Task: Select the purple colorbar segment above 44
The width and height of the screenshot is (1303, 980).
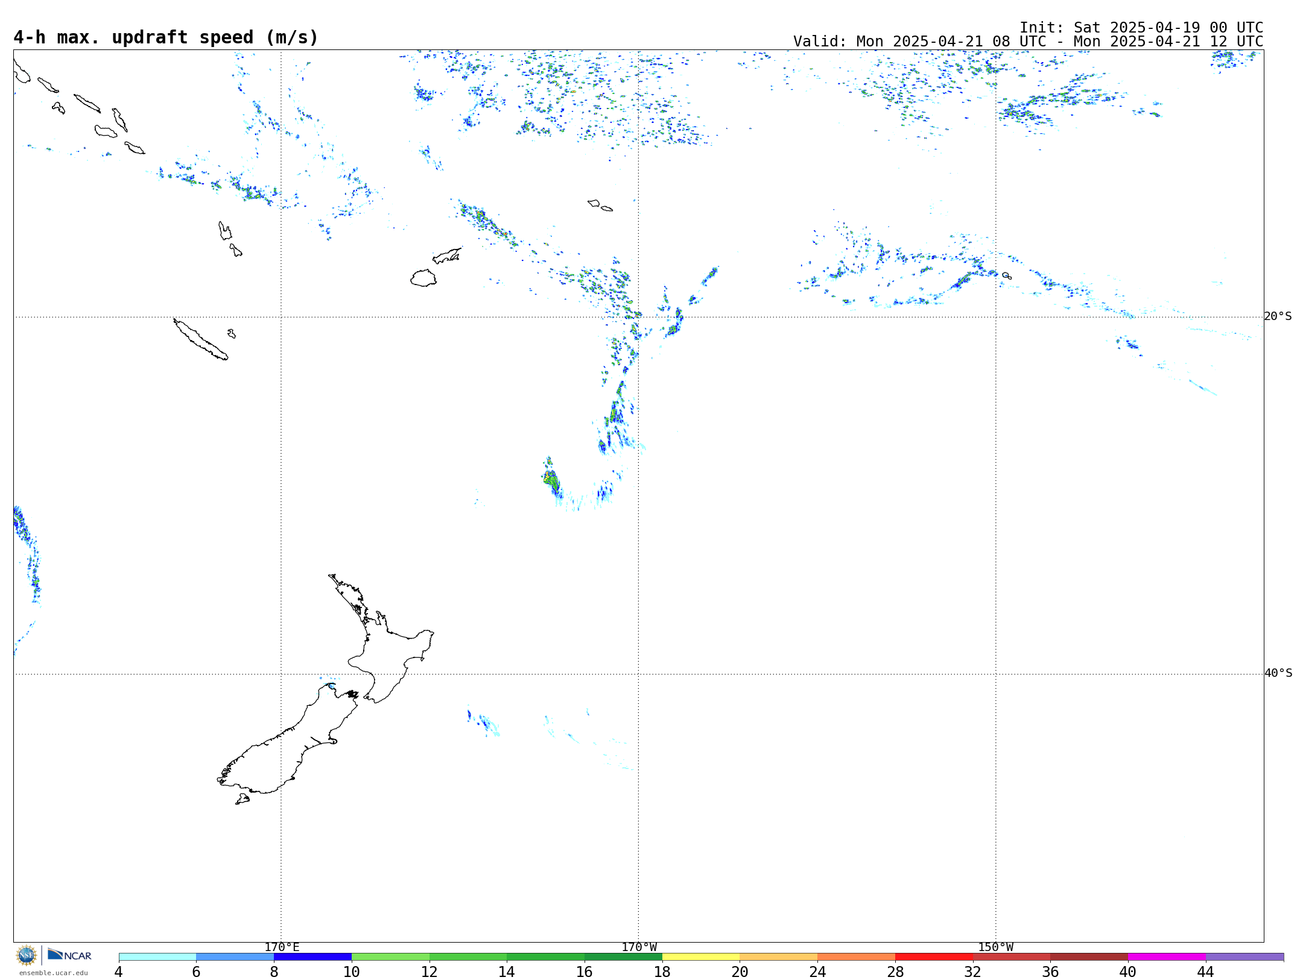Action: coord(1245,957)
